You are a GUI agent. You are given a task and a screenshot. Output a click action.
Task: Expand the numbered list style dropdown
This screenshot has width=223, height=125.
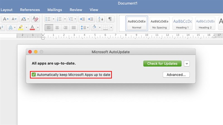(65, 19)
